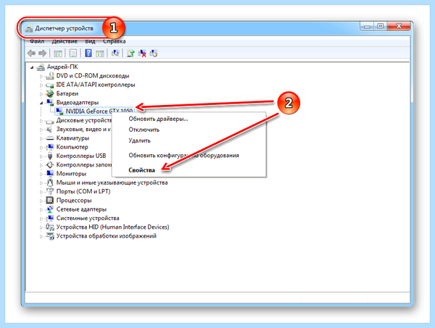435x328 pixels.
Task: Click the disc drive icon of DVD и CD-ROM дисководы
Action: [x=50, y=76]
